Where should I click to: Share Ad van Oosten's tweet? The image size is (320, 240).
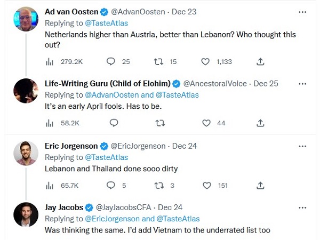point(260,61)
